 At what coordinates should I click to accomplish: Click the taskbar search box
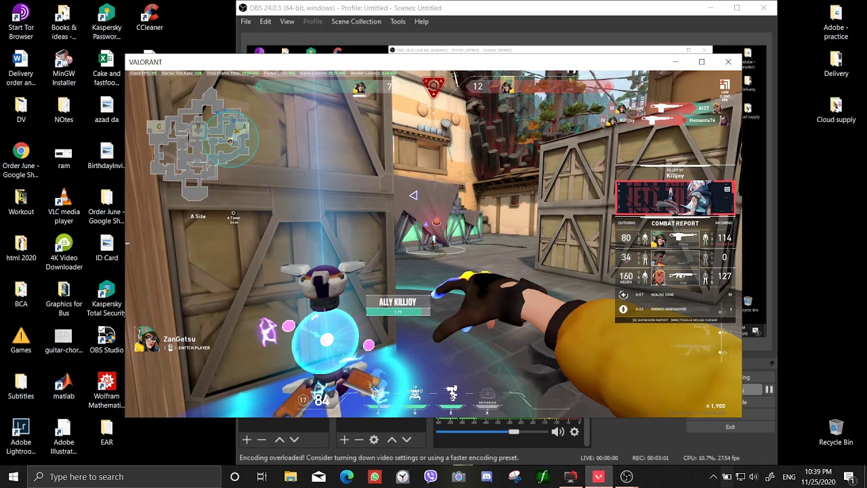point(125,476)
